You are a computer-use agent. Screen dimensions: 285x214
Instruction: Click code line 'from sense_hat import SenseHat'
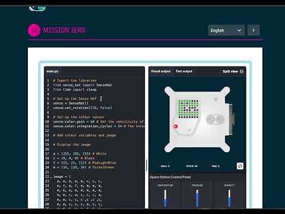pyautogui.click(x=83, y=85)
